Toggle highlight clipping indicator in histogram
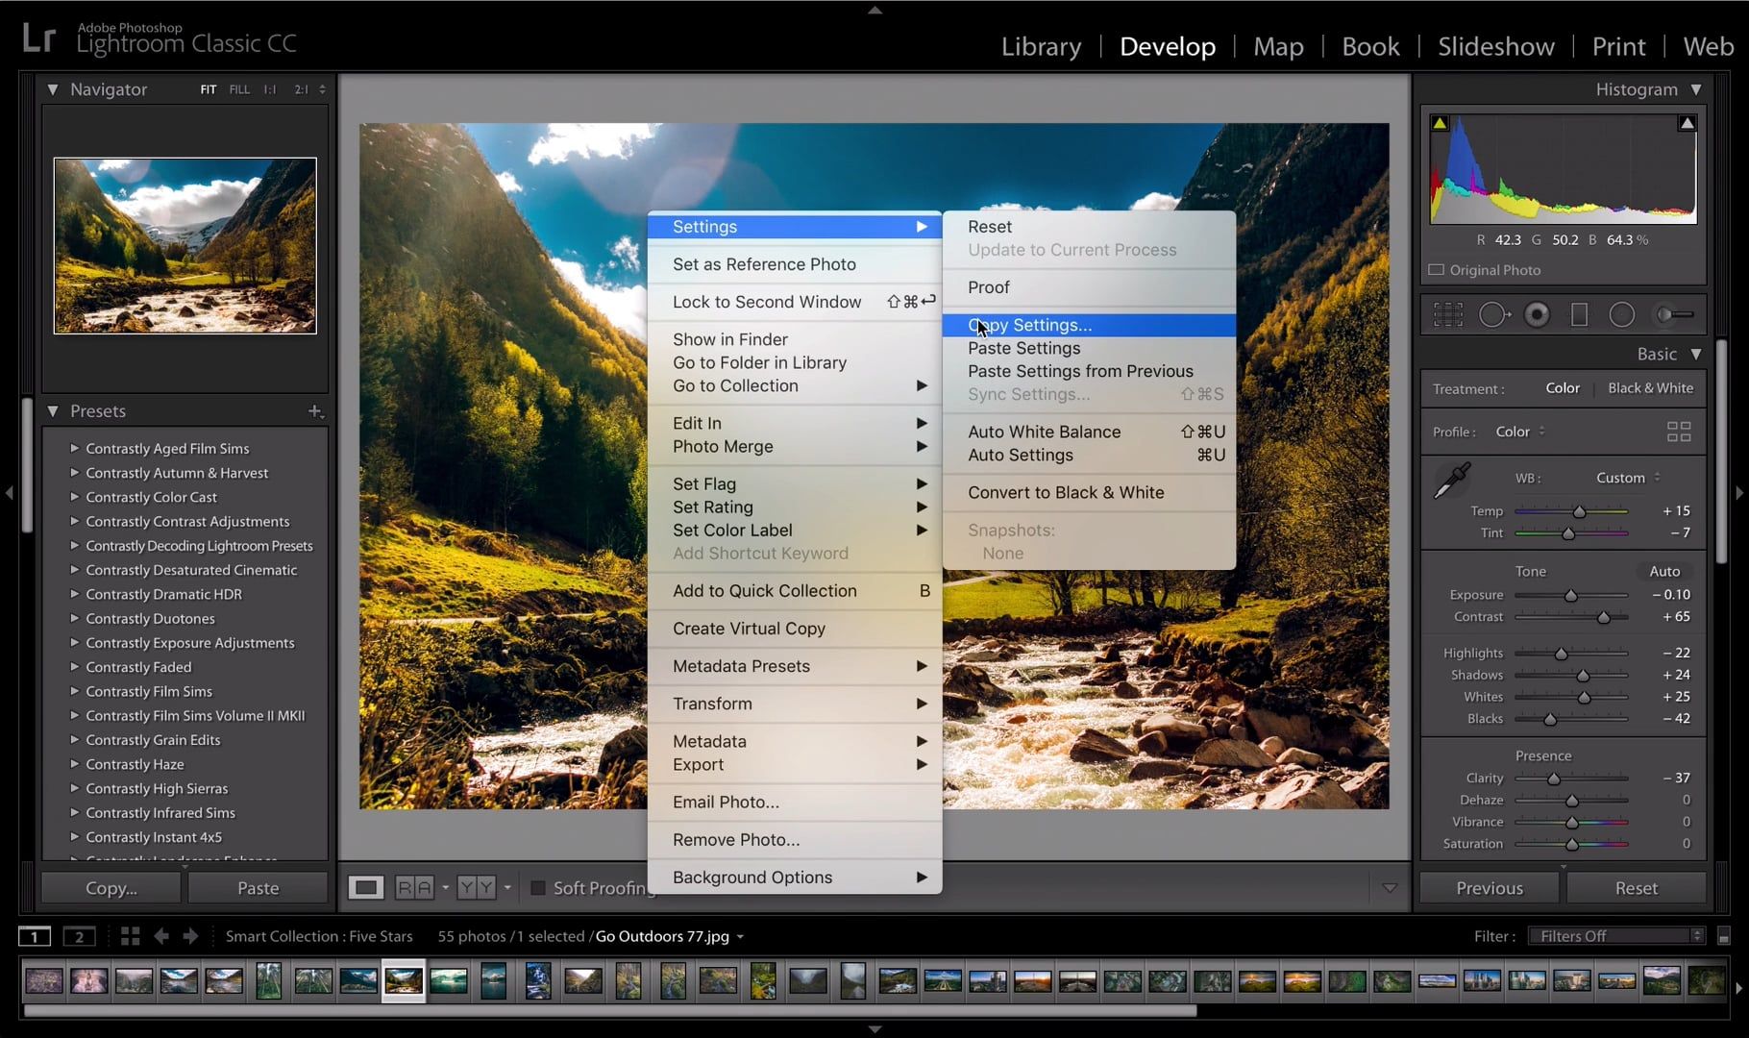Image resolution: width=1749 pixels, height=1038 pixels. [x=1687, y=123]
